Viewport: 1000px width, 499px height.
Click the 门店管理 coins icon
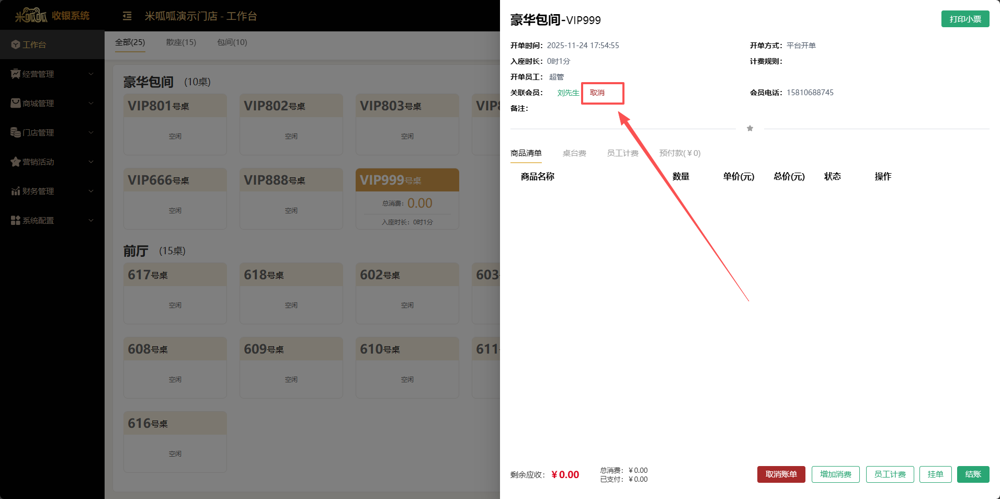click(x=16, y=132)
